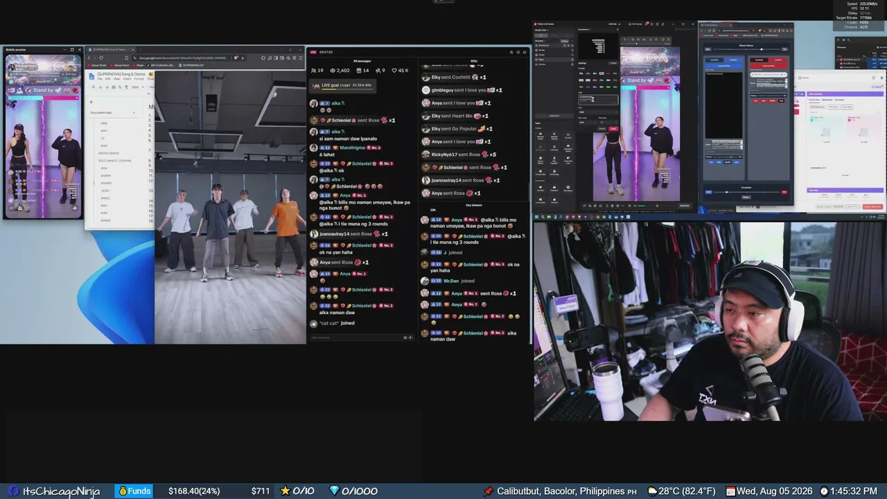The image size is (887, 499).
Task: Adjust the Crossfader slider
Action: click(746, 192)
